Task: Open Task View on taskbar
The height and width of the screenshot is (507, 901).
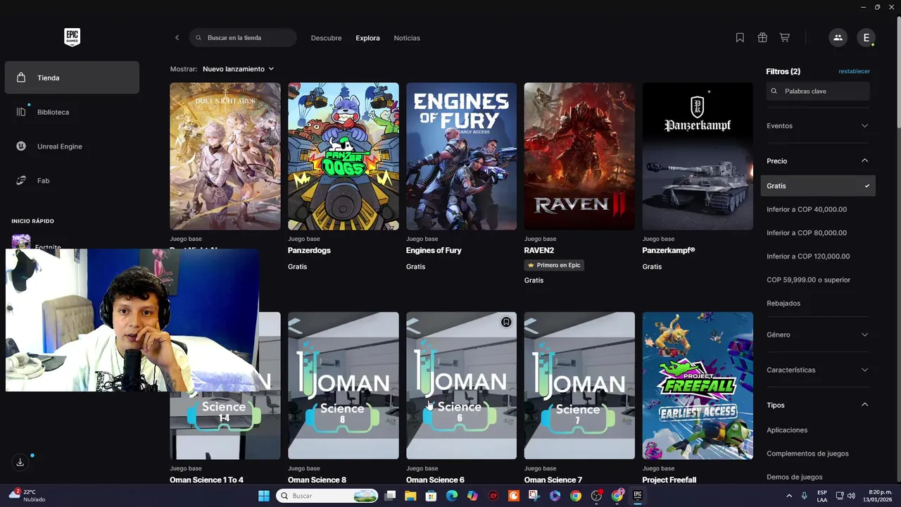Action: (x=390, y=496)
